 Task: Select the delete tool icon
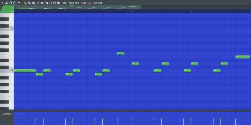pyautogui.click(x=38, y=3)
